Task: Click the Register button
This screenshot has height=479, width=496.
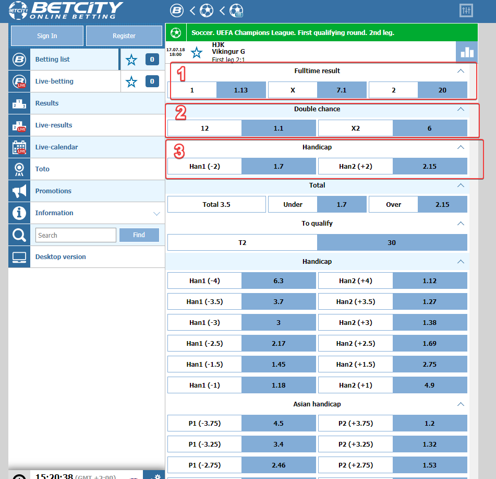Action: tap(124, 36)
